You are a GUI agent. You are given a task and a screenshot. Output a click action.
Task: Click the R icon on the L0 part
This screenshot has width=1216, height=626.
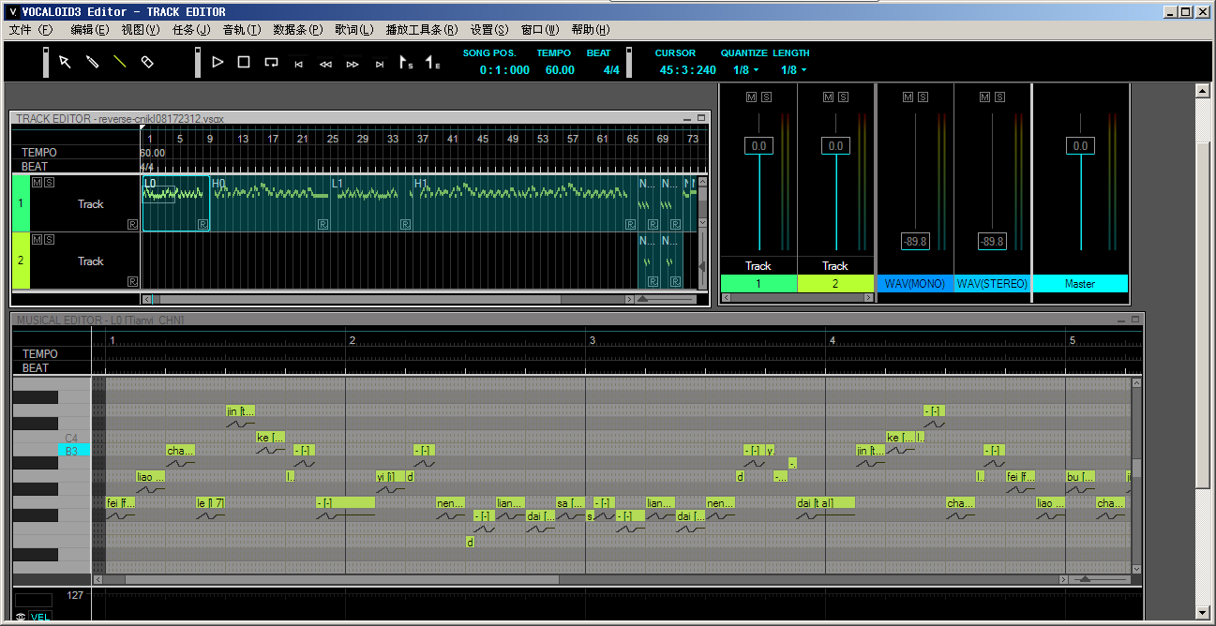point(203,225)
